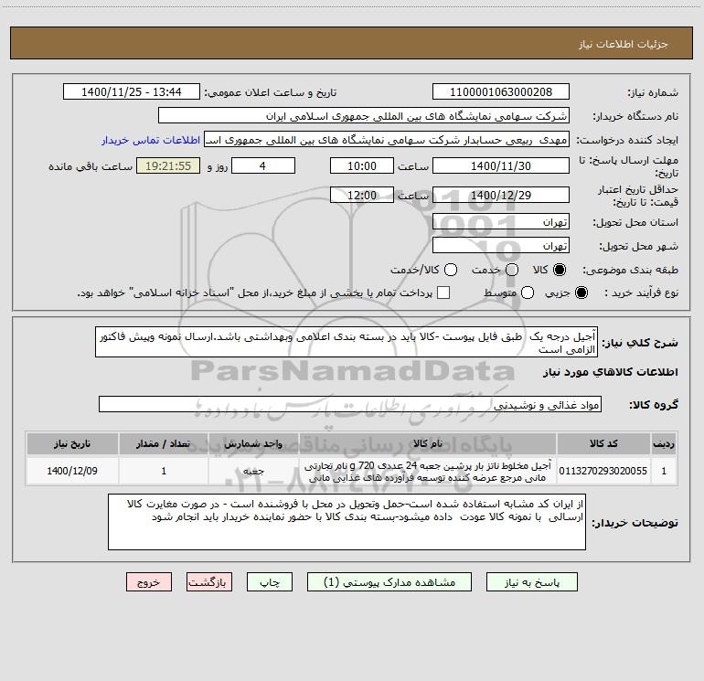Click the اطلاعات کالاهای مورد نیاز heading
Viewport: 704px width, 681px height.
click(611, 372)
